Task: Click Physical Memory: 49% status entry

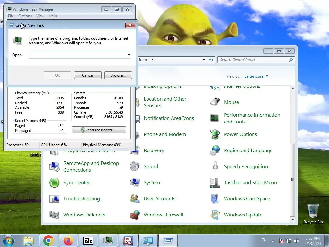Action: [x=102, y=145]
